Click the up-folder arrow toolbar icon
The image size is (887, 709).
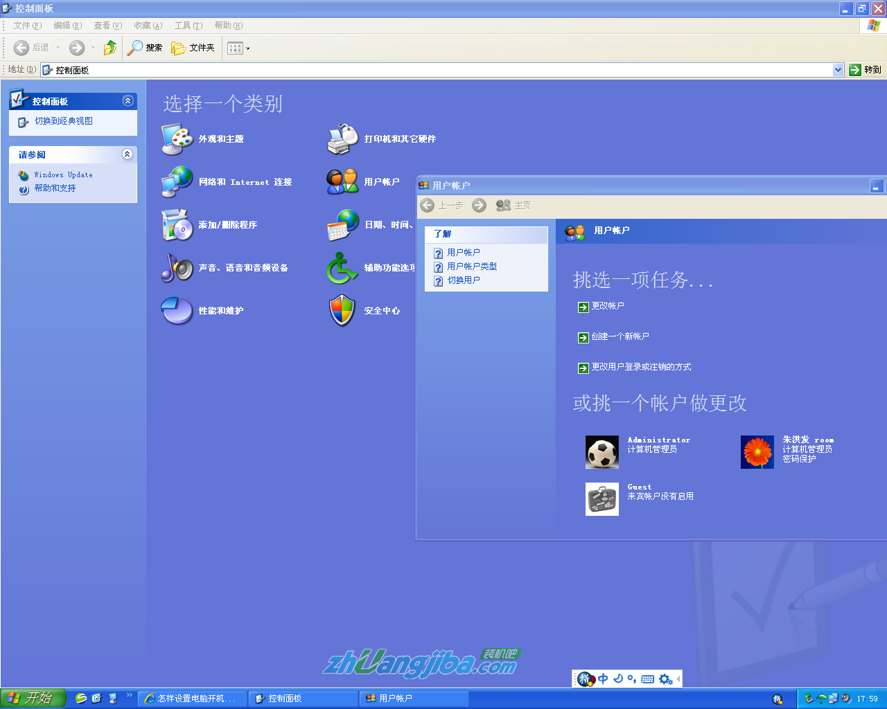(x=109, y=48)
